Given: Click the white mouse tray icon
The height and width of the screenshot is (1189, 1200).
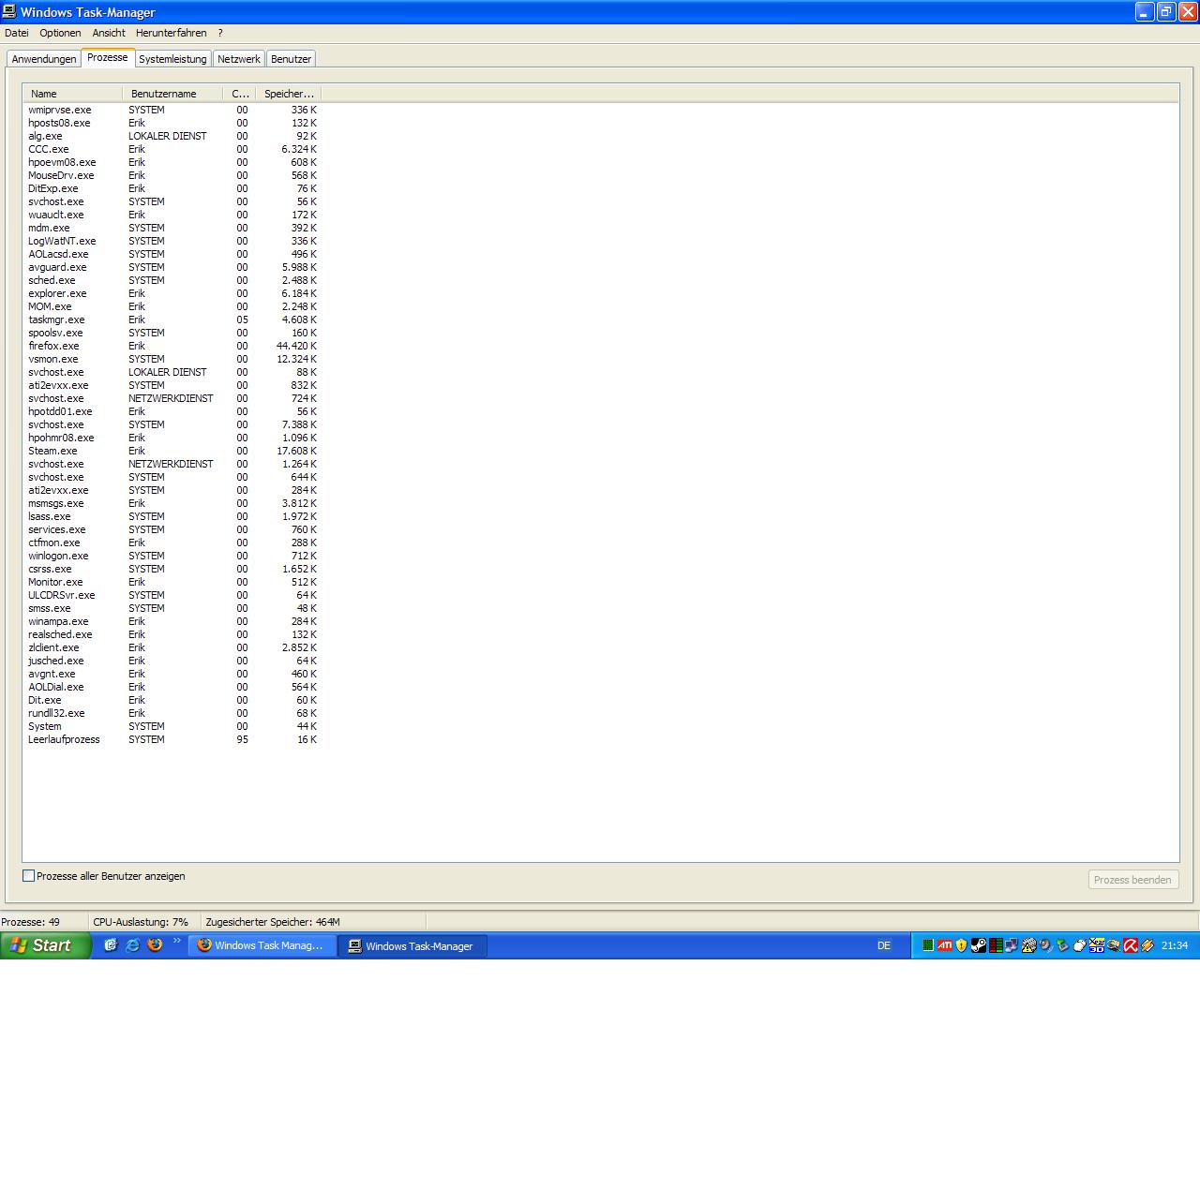Looking at the screenshot, I should point(1079,945).
